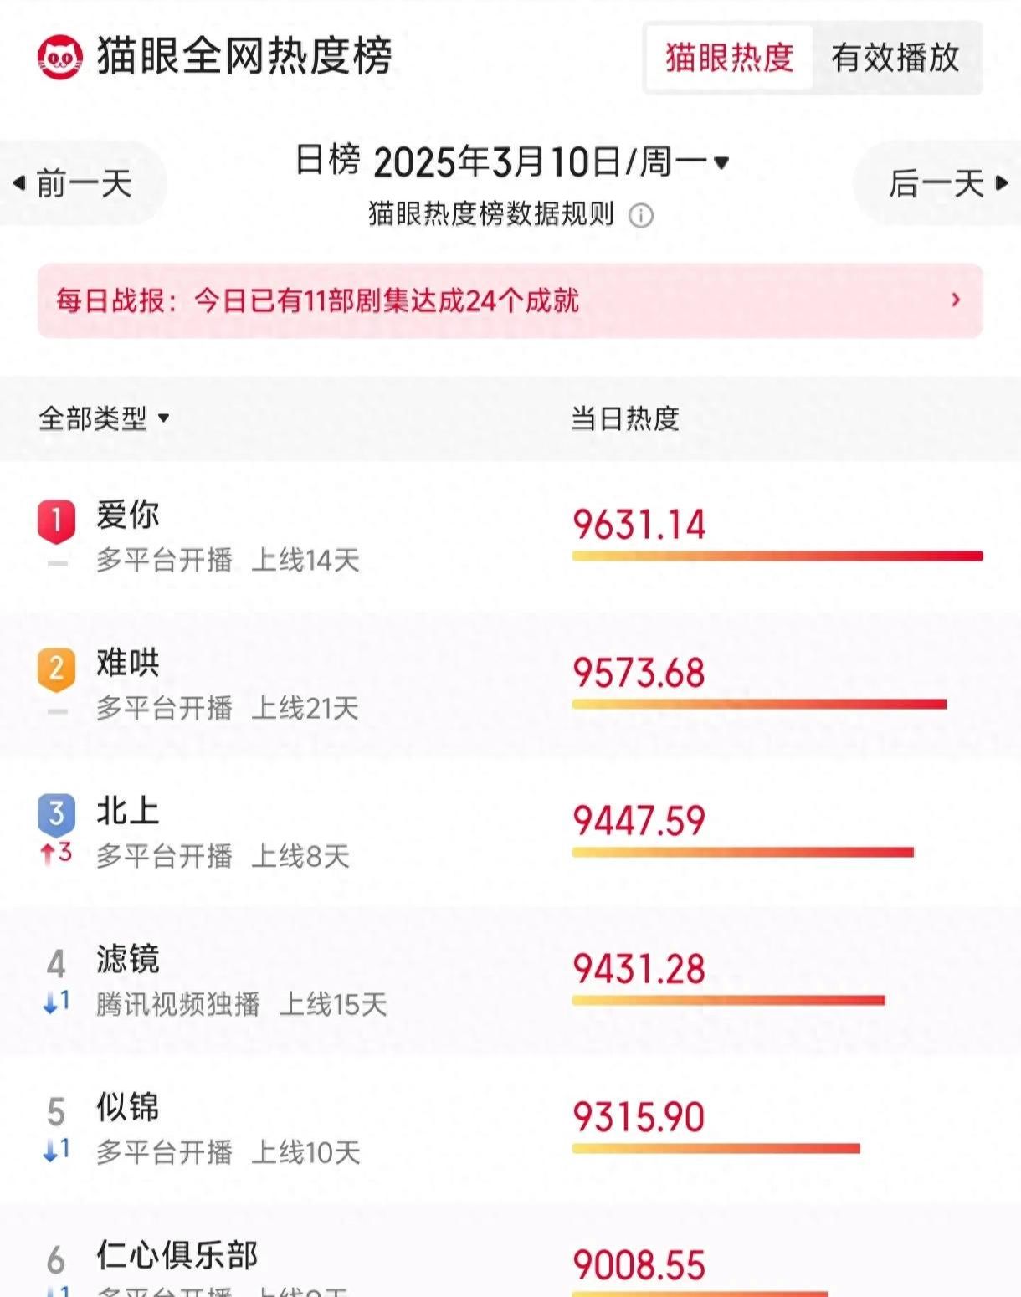Open the heat ranking rules info icon
Image resolution: width=1021 pixels, height=1297 pixels.
(x=640, y=216)
